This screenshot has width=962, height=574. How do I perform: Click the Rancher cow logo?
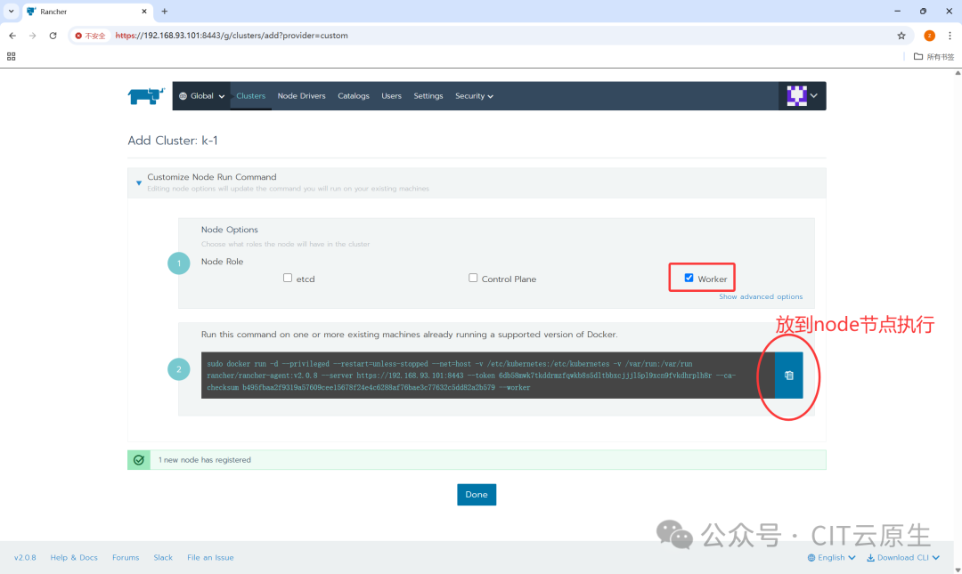point(146,96)
